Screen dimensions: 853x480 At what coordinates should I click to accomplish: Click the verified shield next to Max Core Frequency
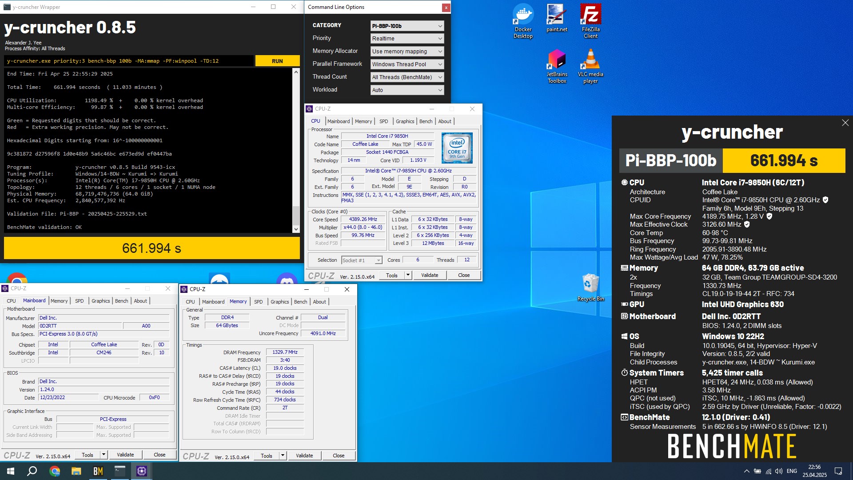pyautogui.click(x=769, y=216)
